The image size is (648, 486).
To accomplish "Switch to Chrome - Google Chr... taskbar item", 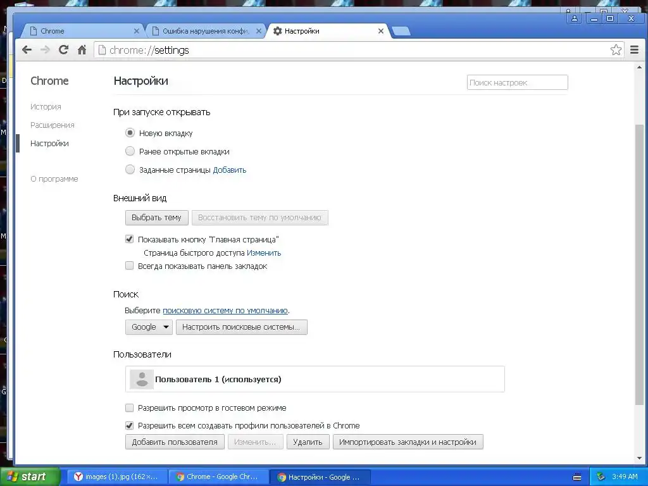I will tap(219, 477).
